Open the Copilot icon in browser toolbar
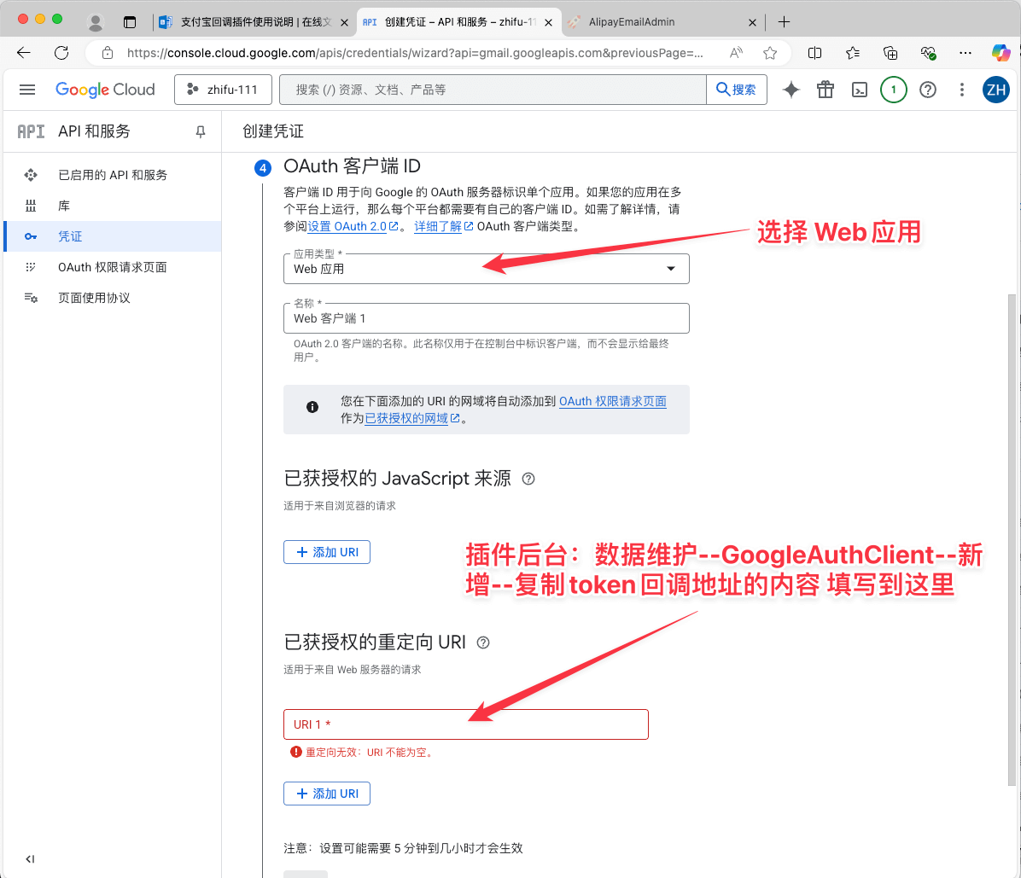 [x=1001, y=53]
